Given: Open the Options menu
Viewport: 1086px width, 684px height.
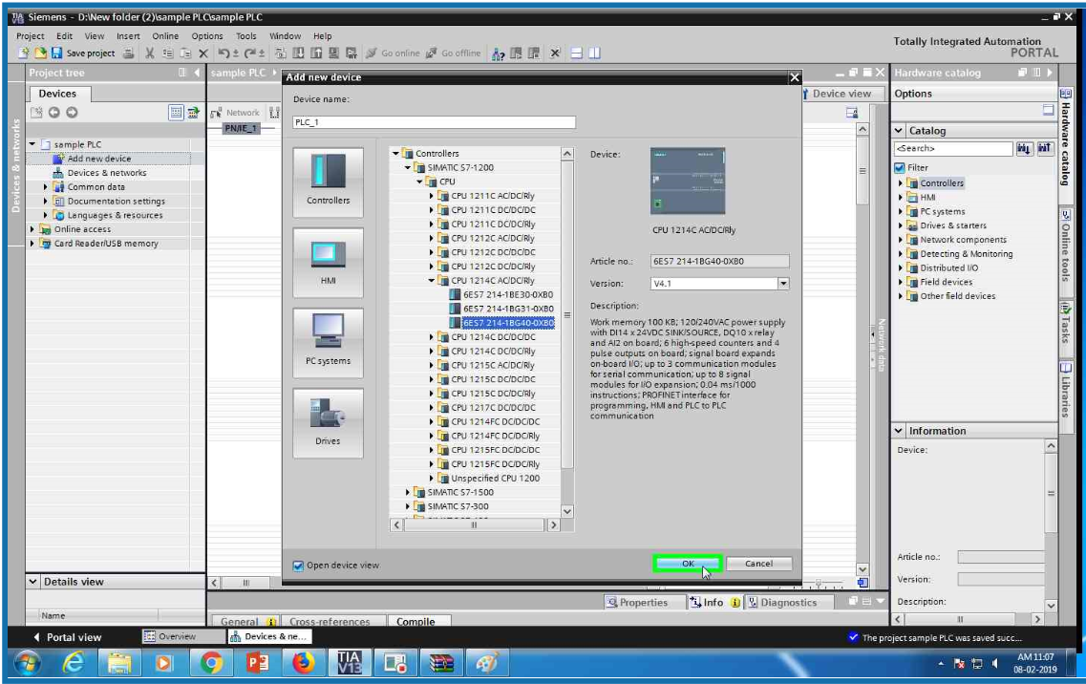Looking at the screenshot, I should click(x=207, y=36).
